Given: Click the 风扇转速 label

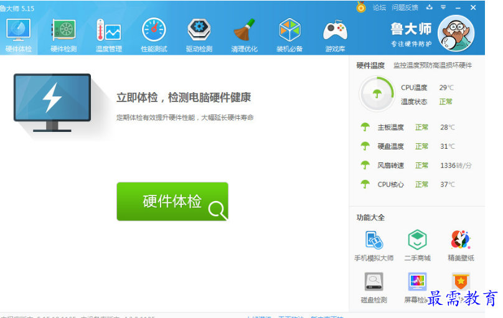Looking at the screenshot, I should click(x=390, y=166).
